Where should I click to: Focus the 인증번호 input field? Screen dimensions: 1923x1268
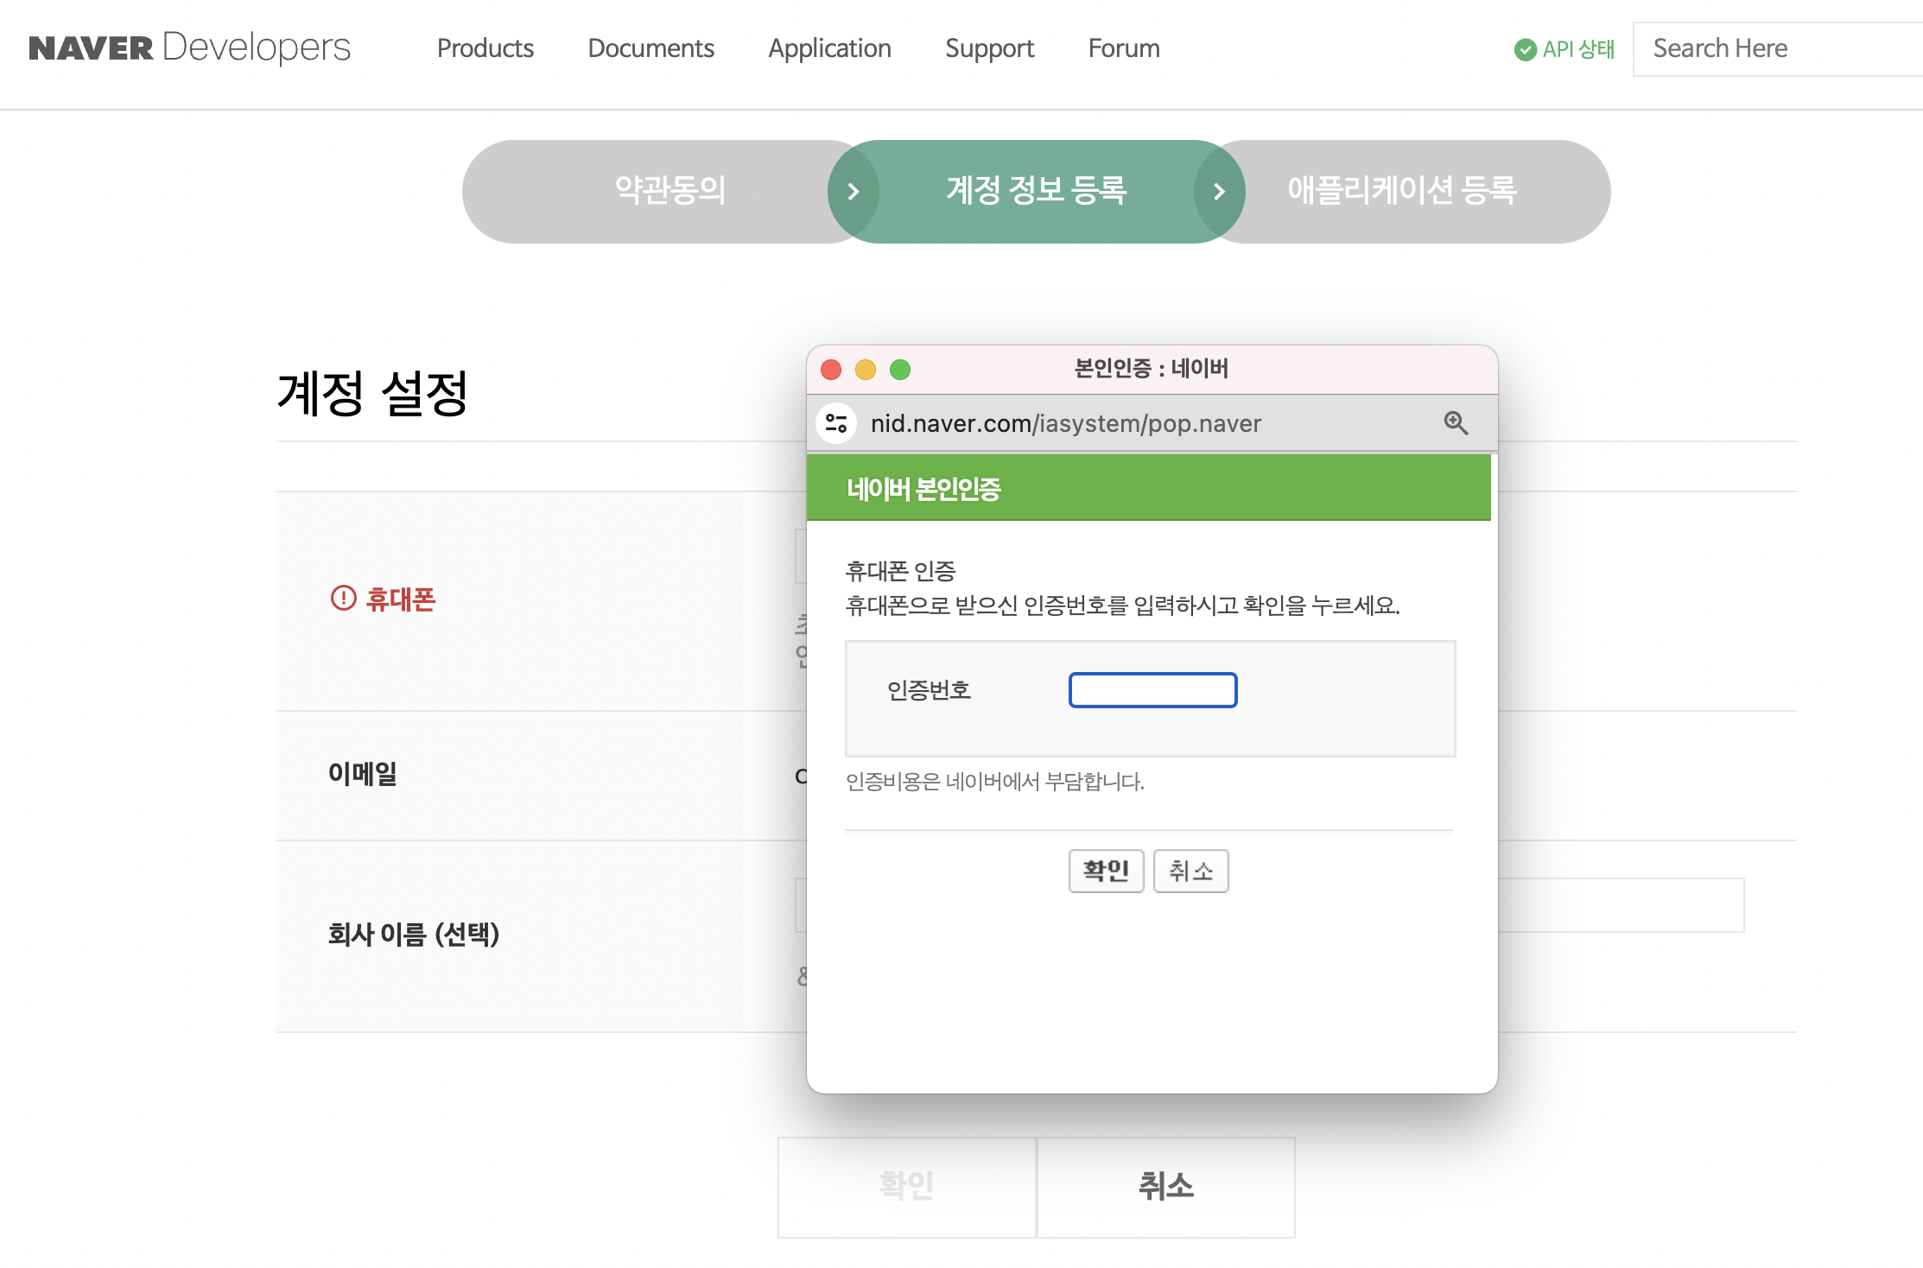pos(1152,690)
